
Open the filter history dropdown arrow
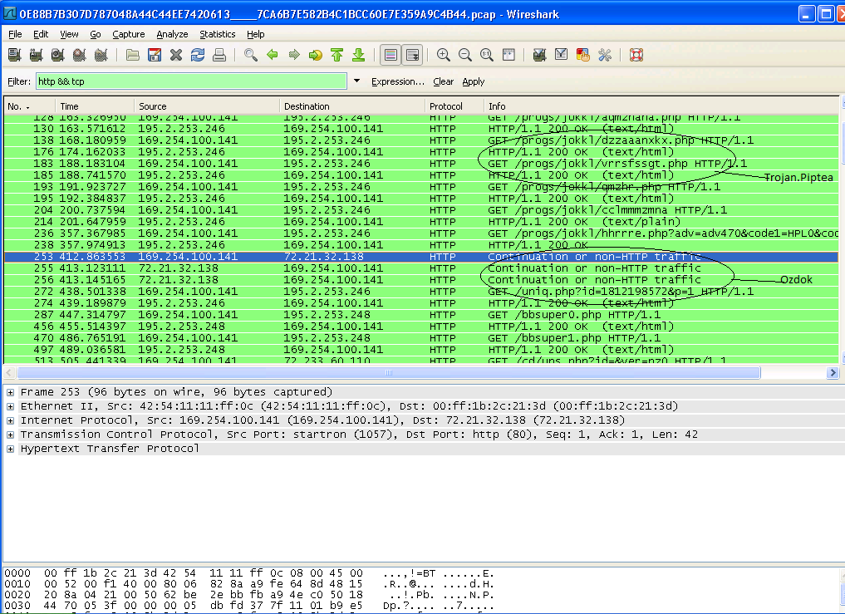[x=356, y=81]
